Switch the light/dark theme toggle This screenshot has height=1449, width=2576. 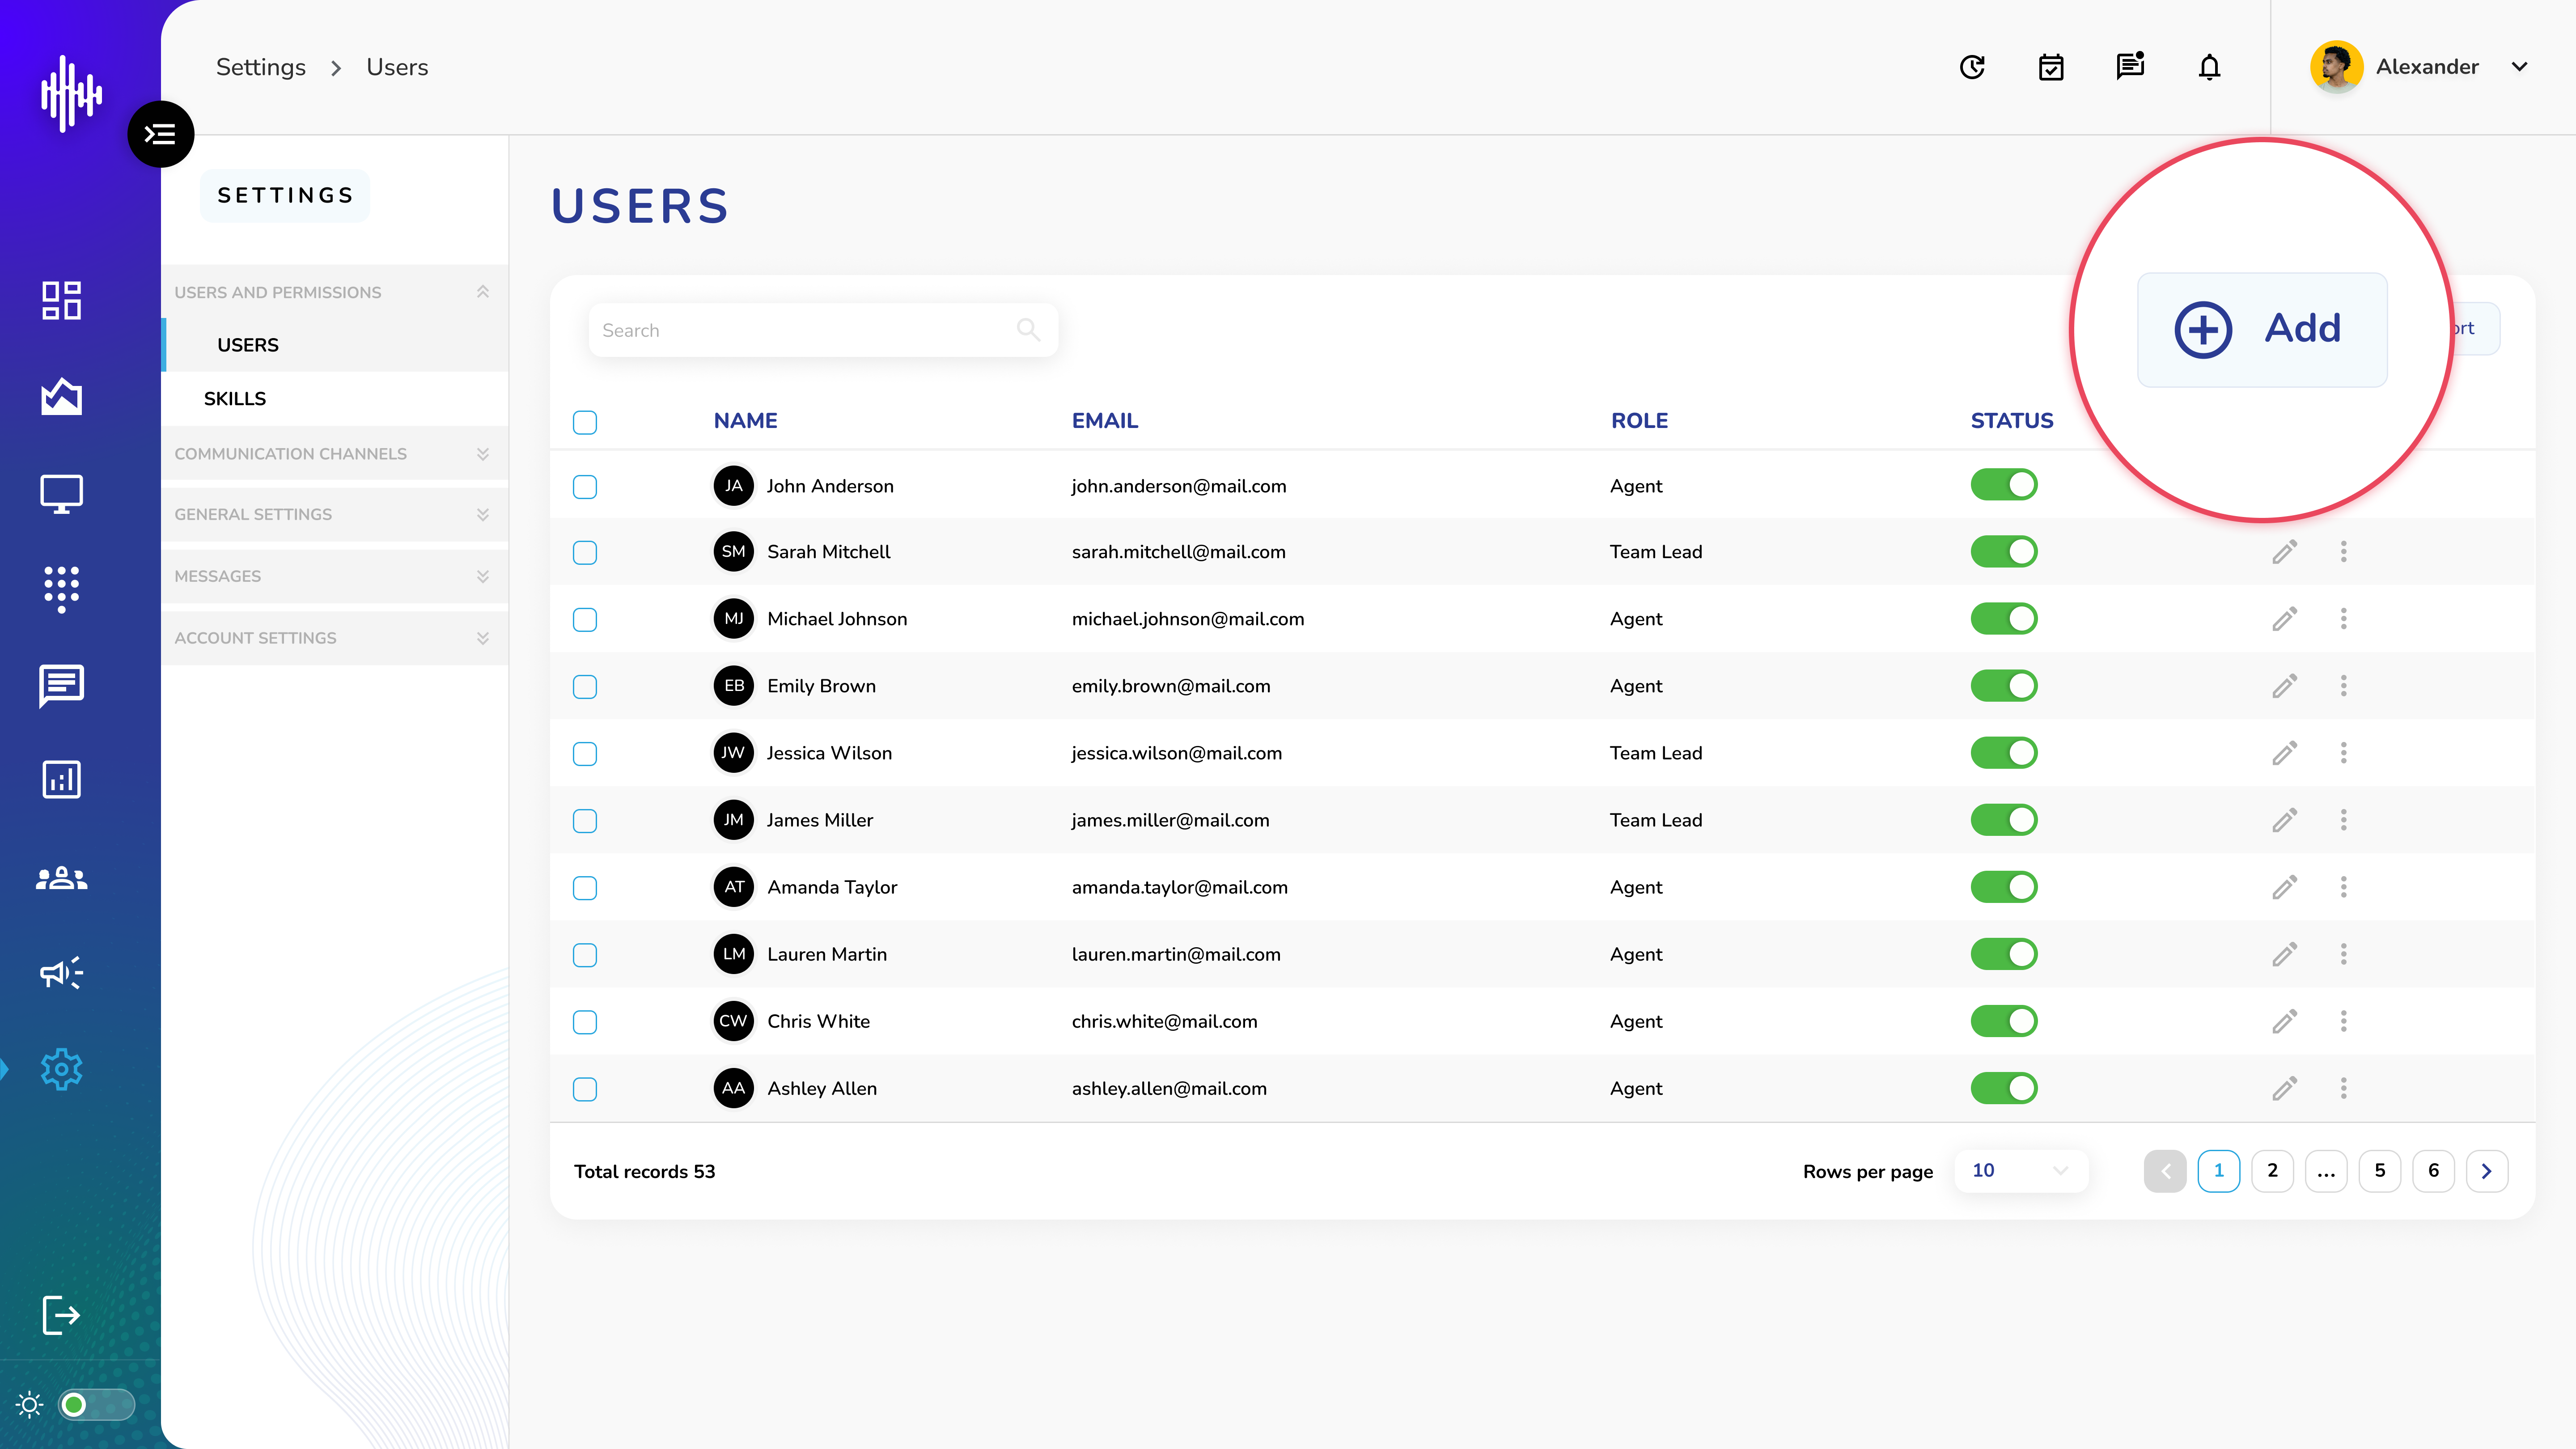[96, 1405]
